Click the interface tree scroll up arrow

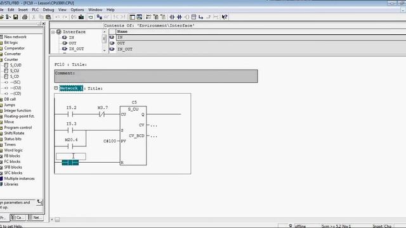point(104,32)
